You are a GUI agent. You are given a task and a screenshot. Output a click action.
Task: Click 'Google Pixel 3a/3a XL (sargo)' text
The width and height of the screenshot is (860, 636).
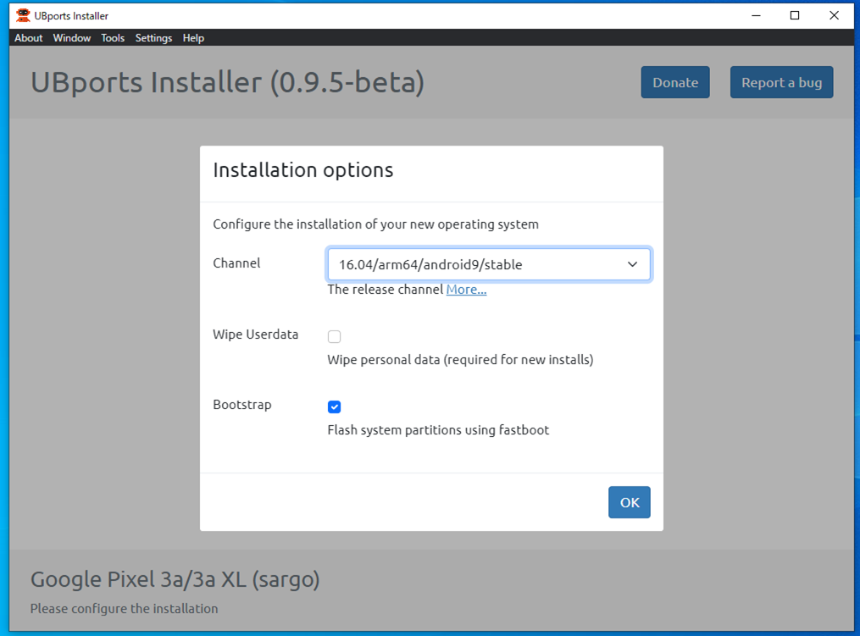point(175,579)
